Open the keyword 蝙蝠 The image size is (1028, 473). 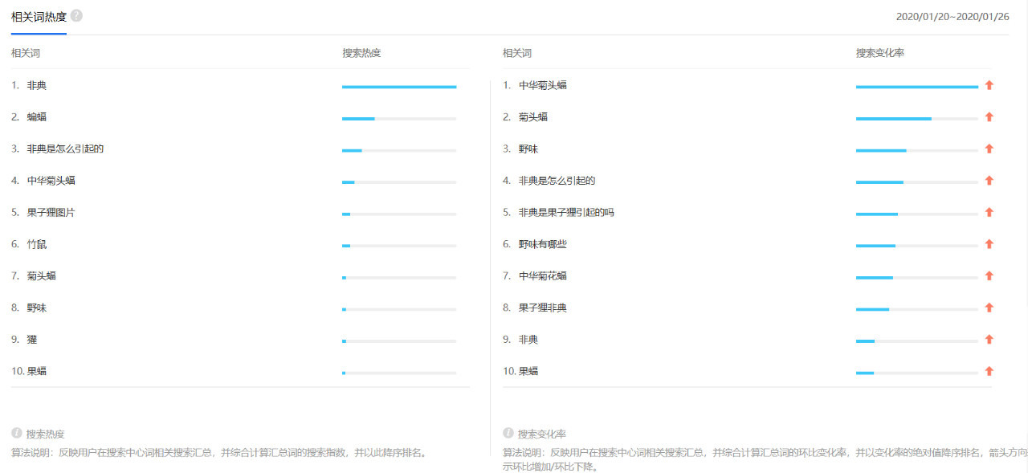(x=37, y=117)
